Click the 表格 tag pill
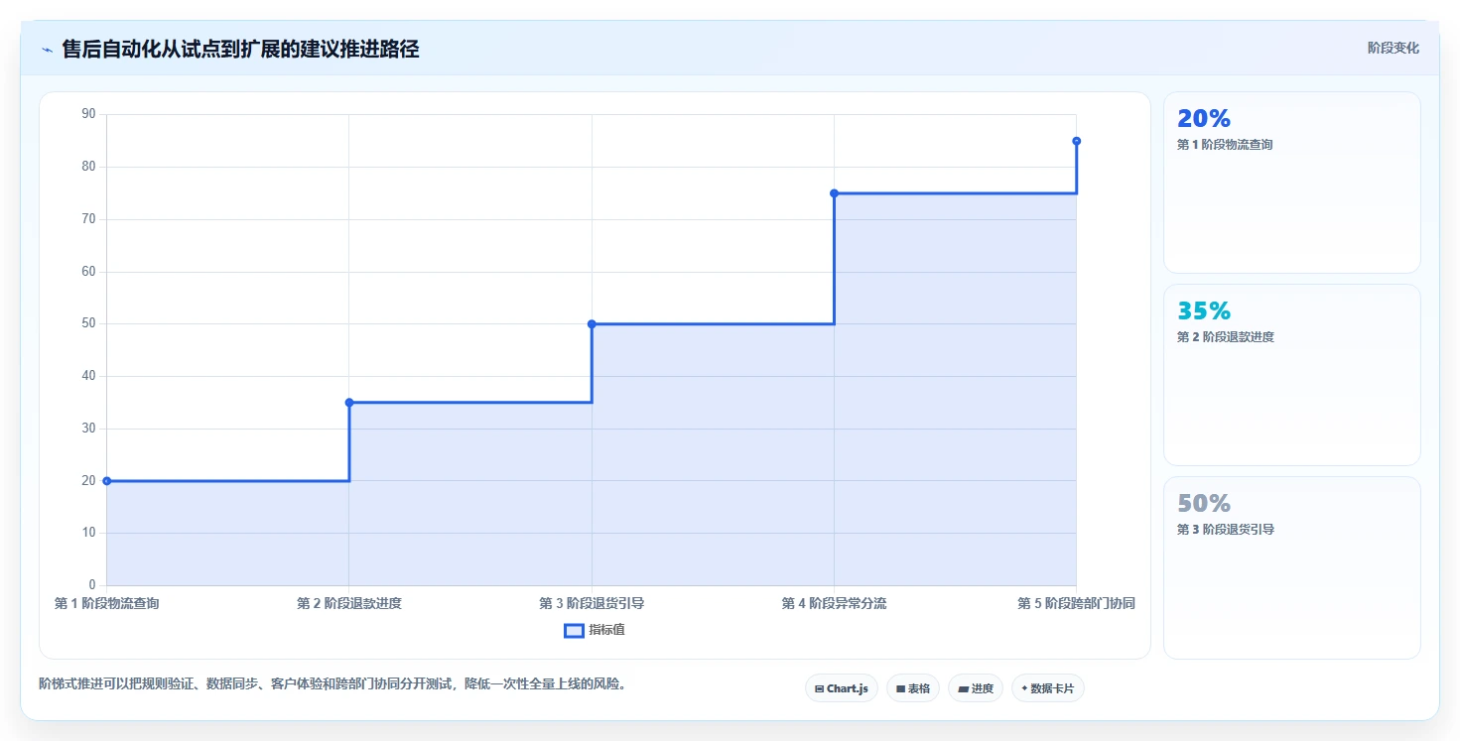Viewport: 1460px width, 741px height. tap(912, 688)
